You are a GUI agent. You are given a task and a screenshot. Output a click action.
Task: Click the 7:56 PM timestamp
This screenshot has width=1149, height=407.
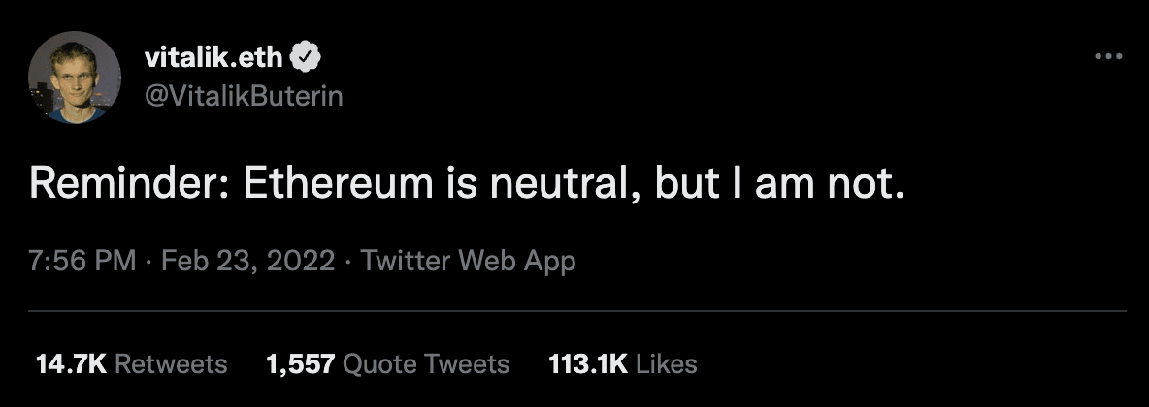pos(82,261)
